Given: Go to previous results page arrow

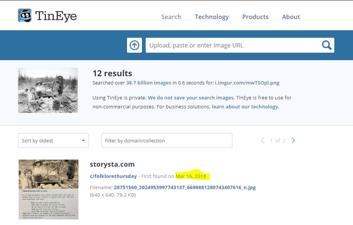Looking at the screenshot, I should pos(263,141).
